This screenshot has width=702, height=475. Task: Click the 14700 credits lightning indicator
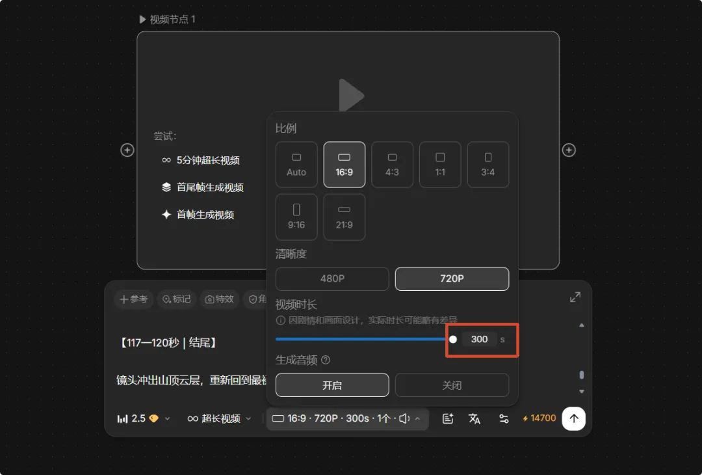coord(539,418)
